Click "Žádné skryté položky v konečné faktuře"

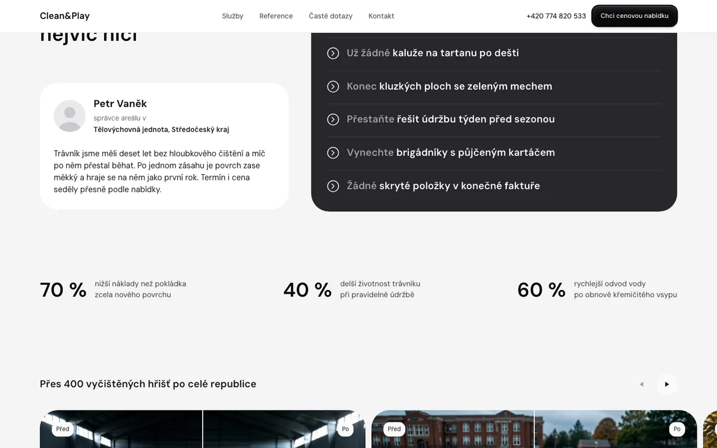click(x=444, y=186)
